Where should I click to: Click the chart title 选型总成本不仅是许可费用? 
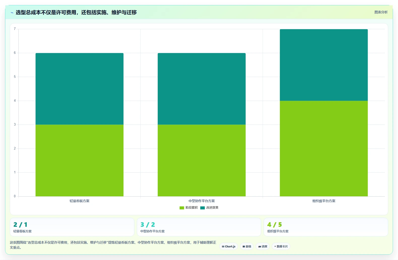76,12
